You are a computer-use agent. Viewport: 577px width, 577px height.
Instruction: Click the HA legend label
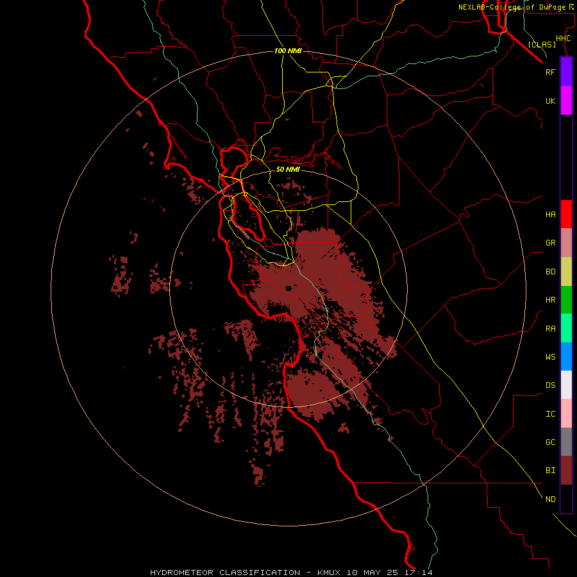[550, 214]
